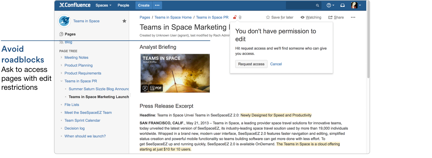Click the red page restrictions padlock
432x158 pixels.
pyautogui.click(x=235, y=17)
